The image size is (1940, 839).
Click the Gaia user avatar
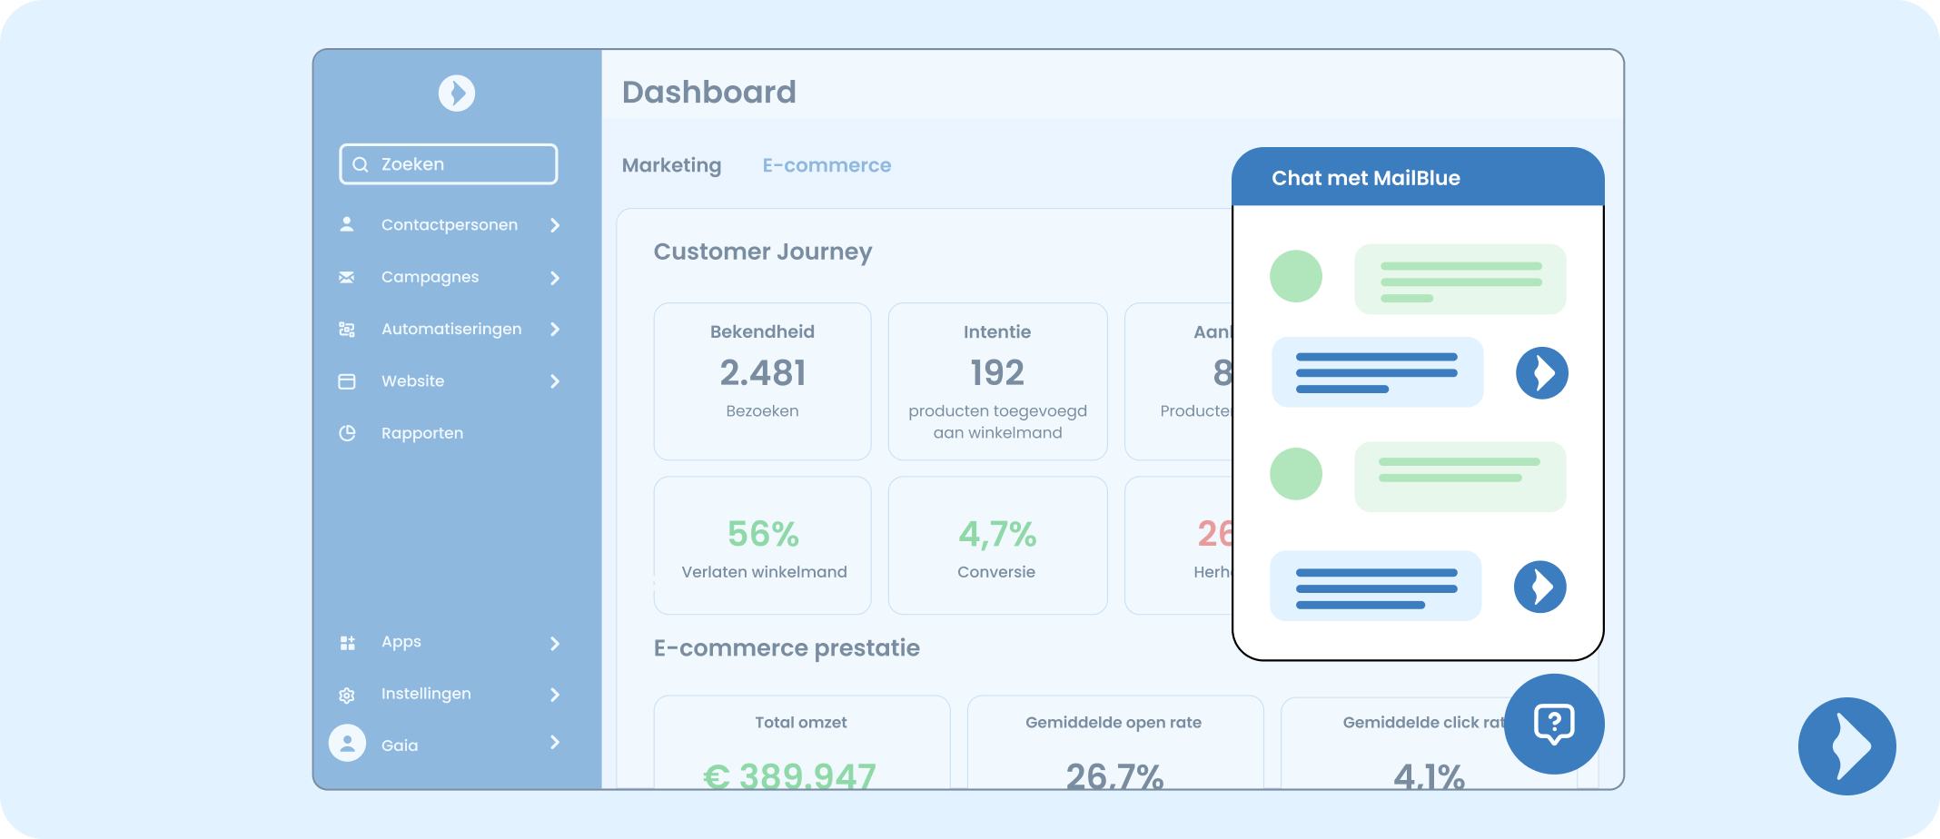pyautogui.click(x=347, y=744)
